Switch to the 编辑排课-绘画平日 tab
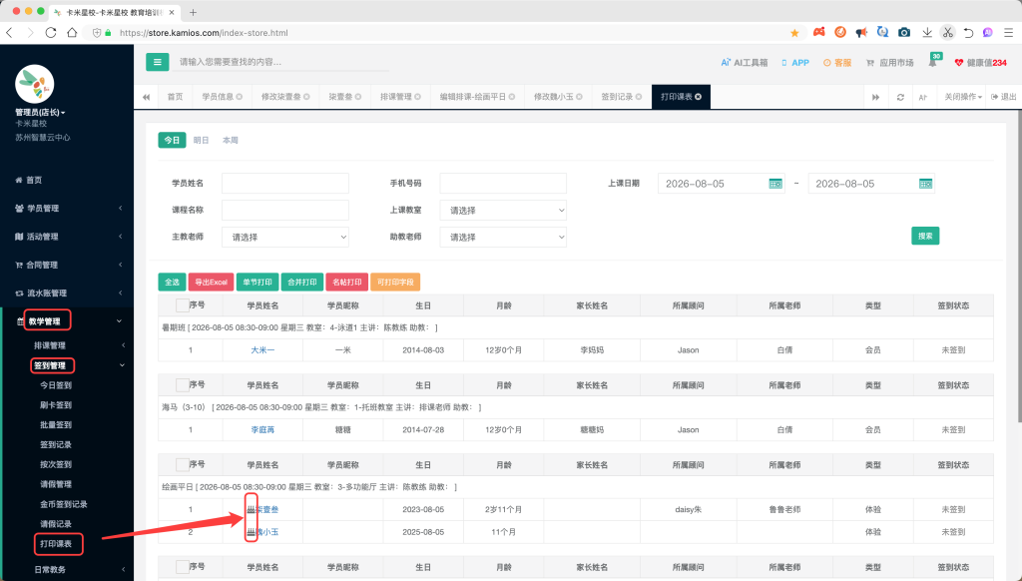The image size is (1022, 581). point(477,97)
